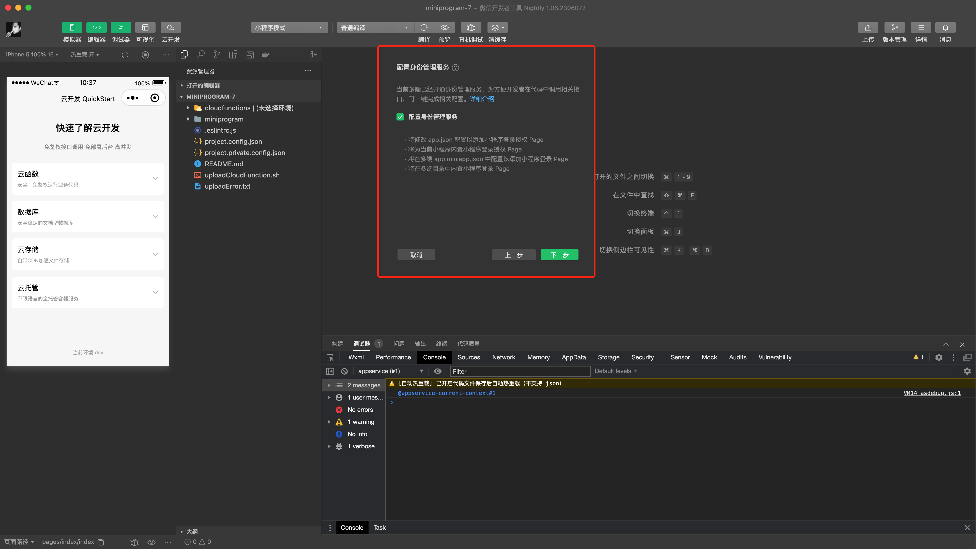Open Version Management (版本管理)
Viewport: 976px width, 549px height.
tap(895, 27)
